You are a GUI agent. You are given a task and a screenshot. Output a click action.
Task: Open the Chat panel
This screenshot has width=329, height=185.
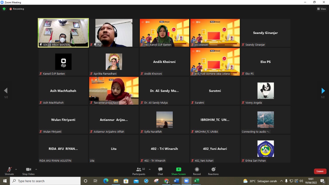[x=160, y=171]
